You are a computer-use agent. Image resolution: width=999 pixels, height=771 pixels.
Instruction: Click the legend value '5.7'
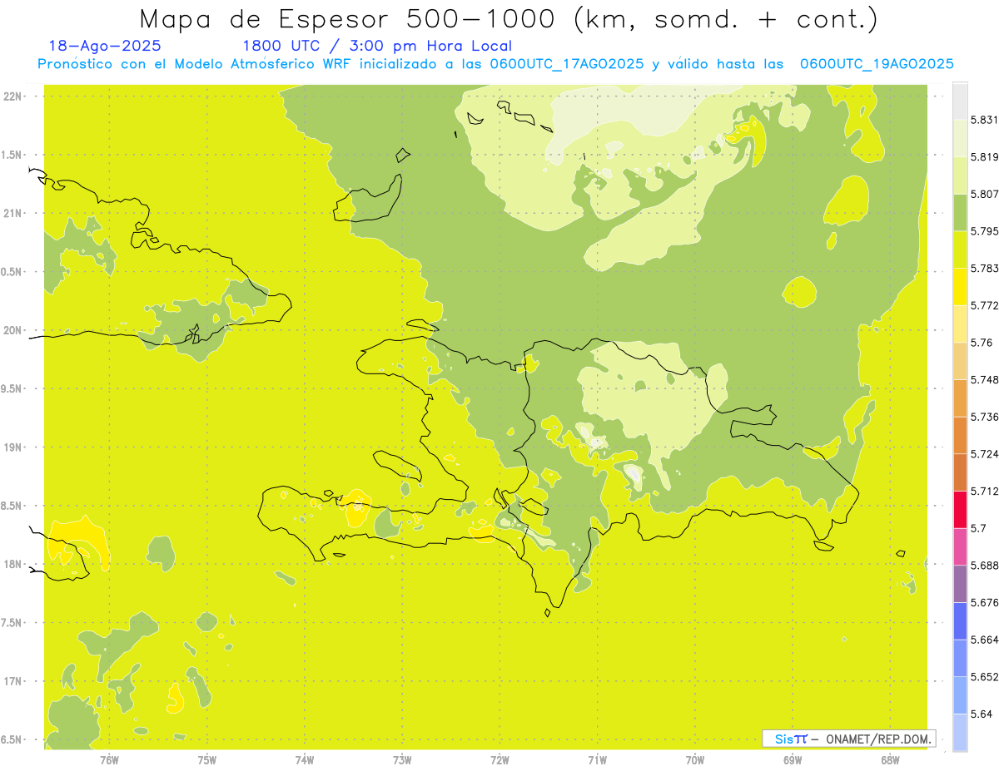coord(978,528)
